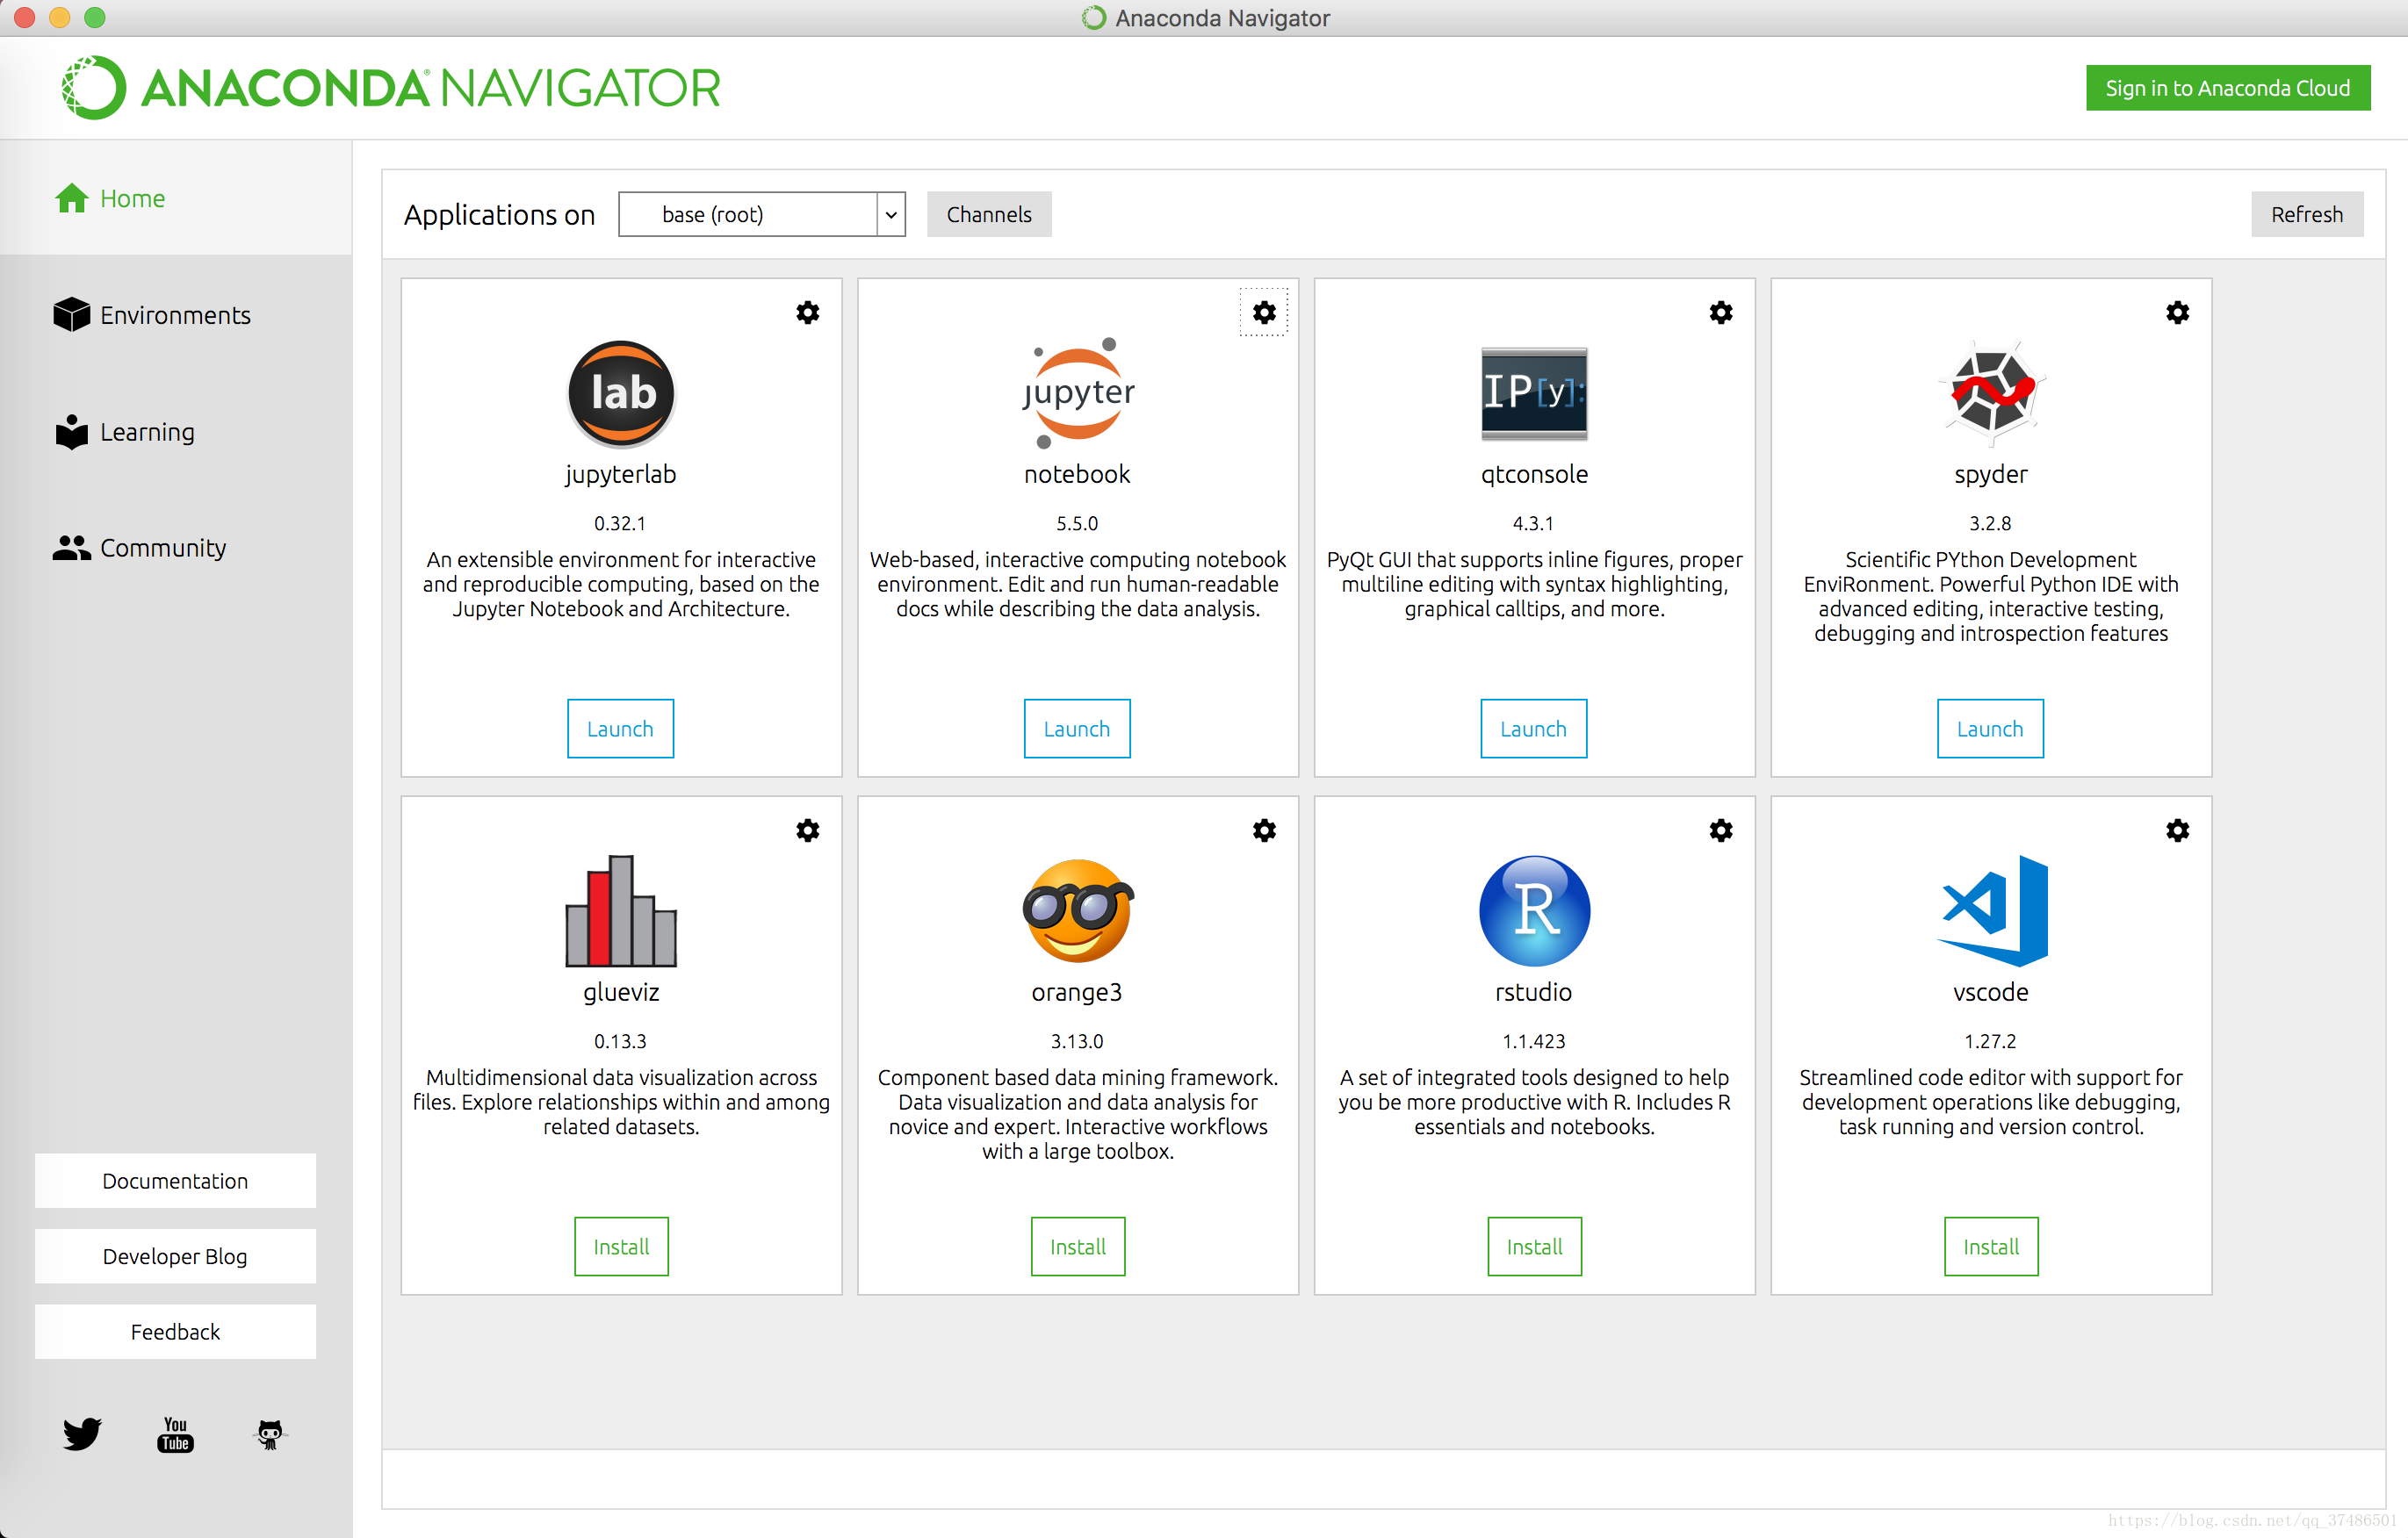Open orange3 card settings gear

click(1264, 830)
